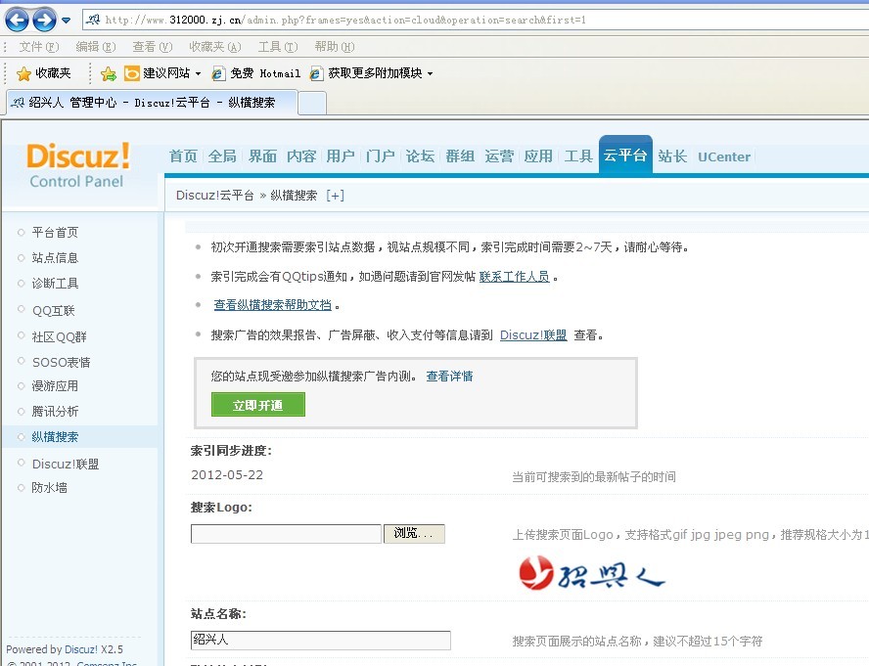The width and height of the screenshot is (869, 666).
Task: Go to the 群组 nav tab
Action: click(460, 156)
